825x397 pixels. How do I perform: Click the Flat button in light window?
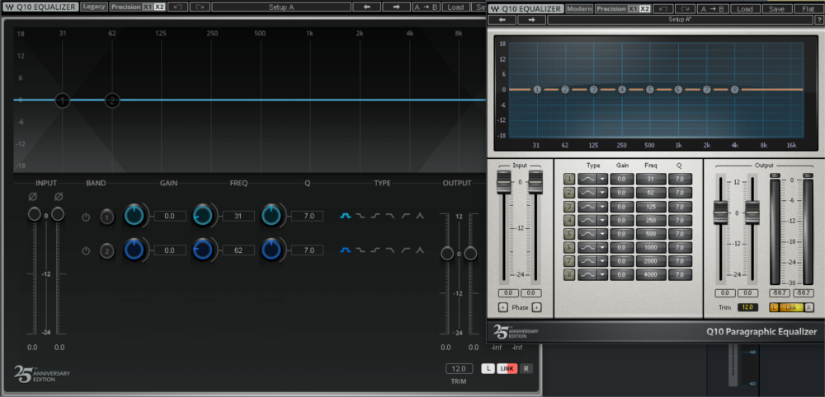tap(808, 9)
